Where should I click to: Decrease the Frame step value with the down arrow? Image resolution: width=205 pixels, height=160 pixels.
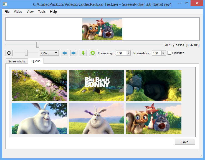[x=129, y=54]
